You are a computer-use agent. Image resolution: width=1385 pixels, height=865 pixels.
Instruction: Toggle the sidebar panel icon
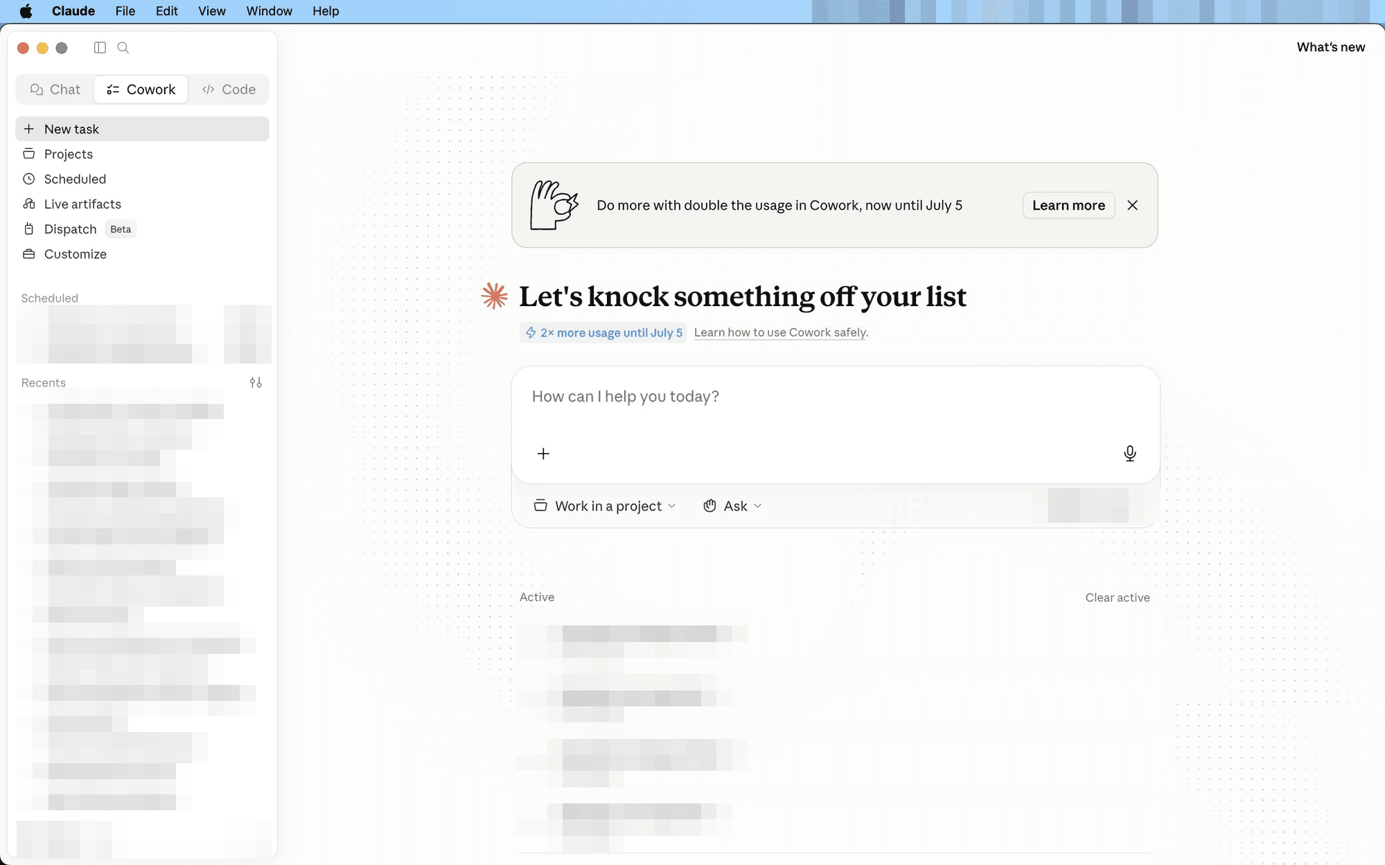point(100,48)
